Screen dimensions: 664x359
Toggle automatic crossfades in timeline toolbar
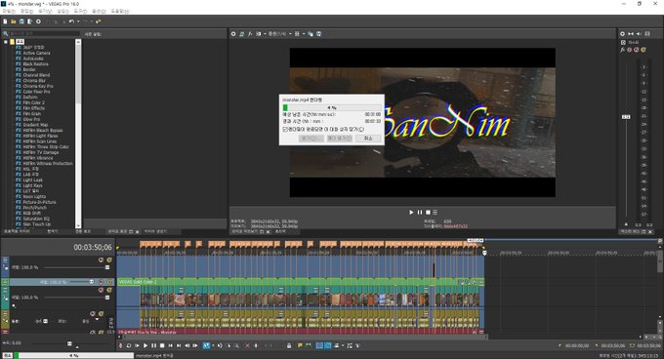(x=327, y=345)
